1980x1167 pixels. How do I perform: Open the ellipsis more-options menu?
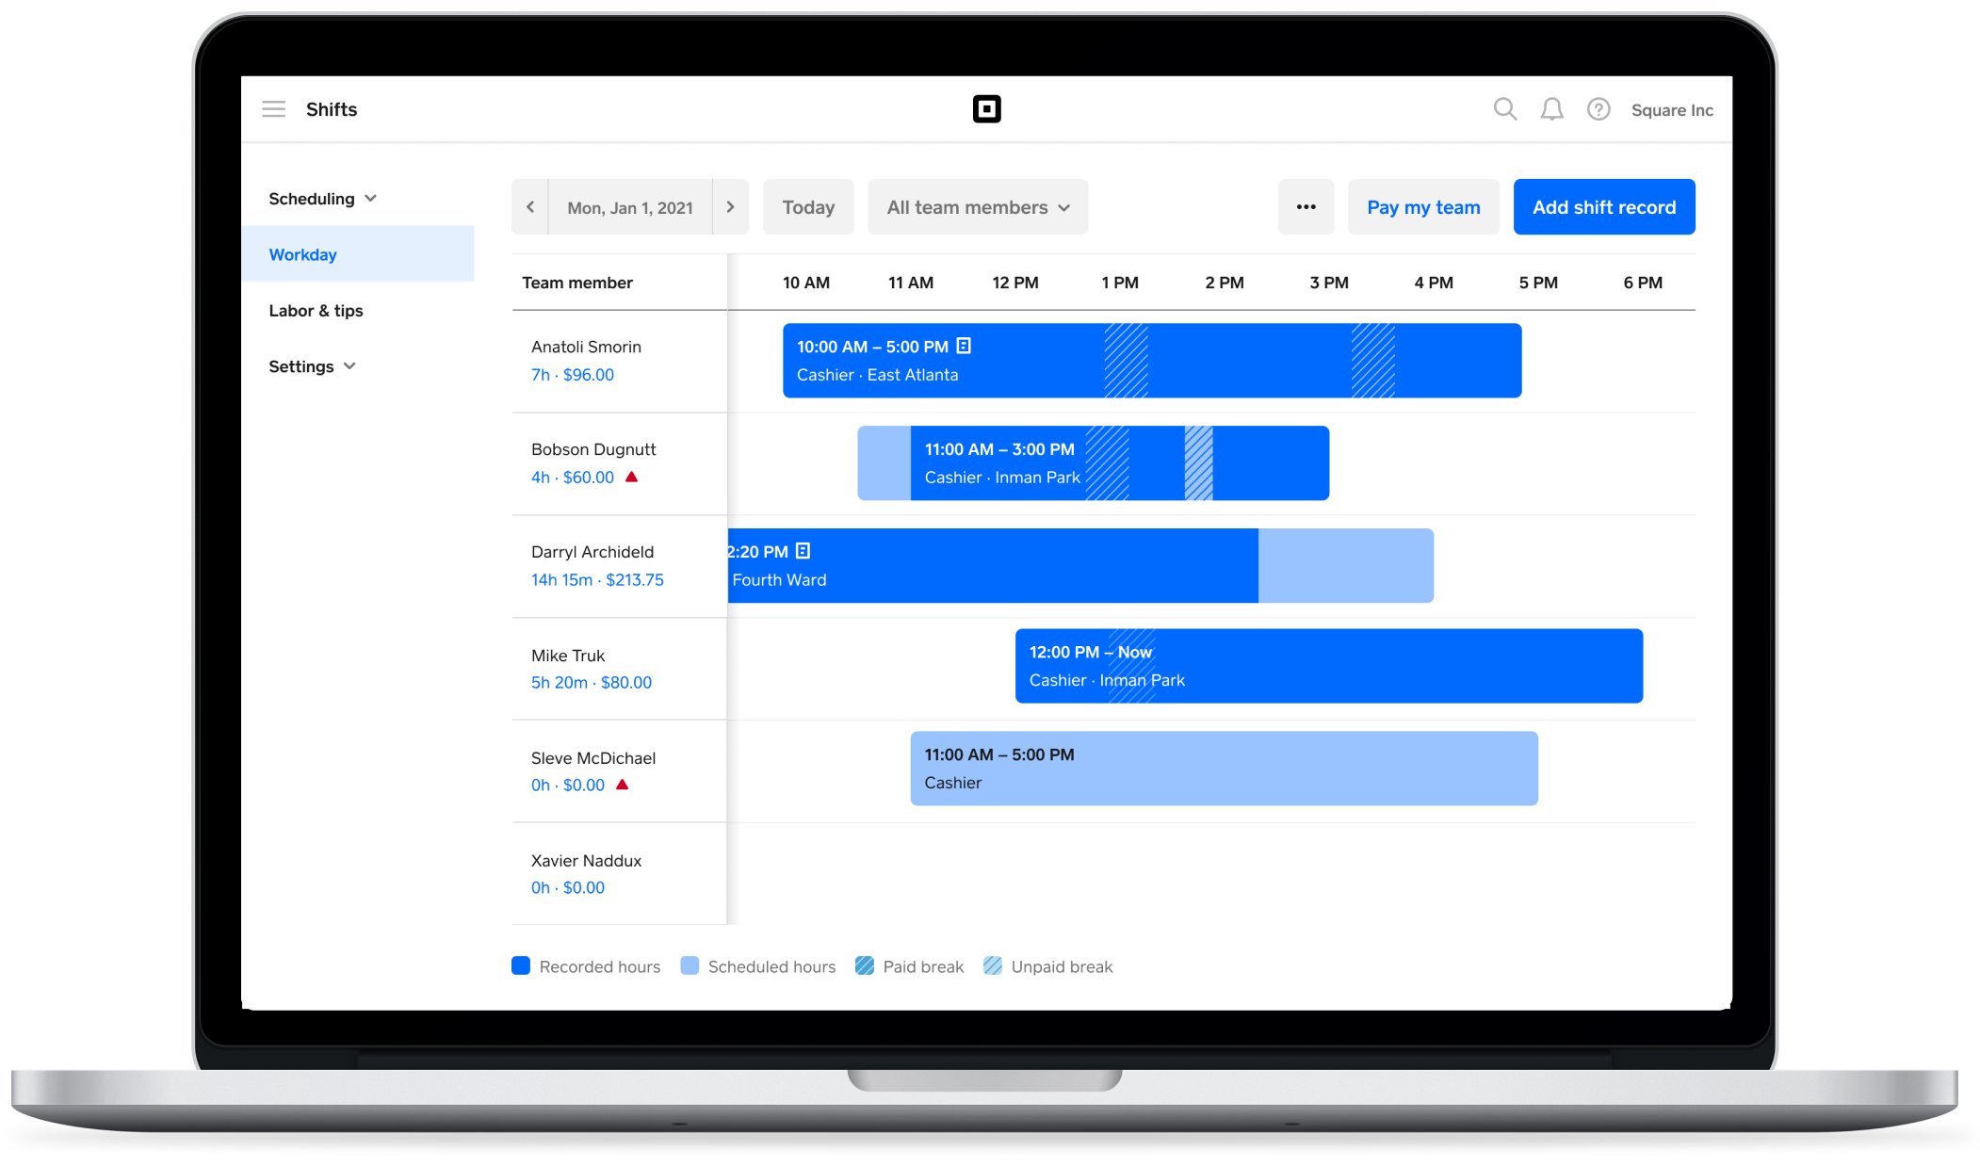click(1306, 206)
